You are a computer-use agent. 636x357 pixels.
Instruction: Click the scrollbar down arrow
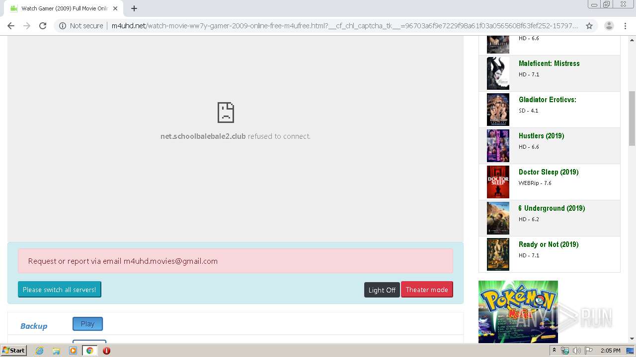pyautogui.click(x=632, y=339)
